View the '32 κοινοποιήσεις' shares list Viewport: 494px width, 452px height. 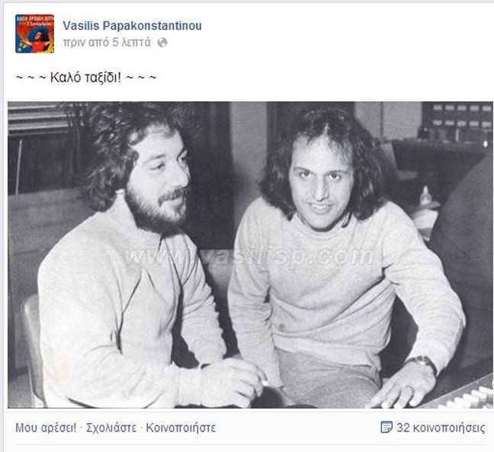point(441,428)
